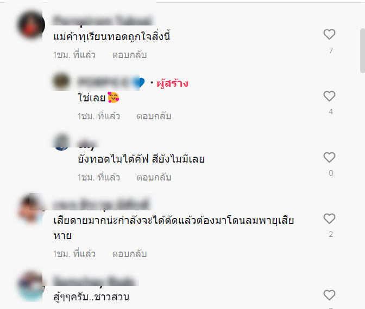Reply to the แม่ค้าทุเรียนทอด comment
Viewport: 365px width, 309px height.
click(x=129, y=55)
